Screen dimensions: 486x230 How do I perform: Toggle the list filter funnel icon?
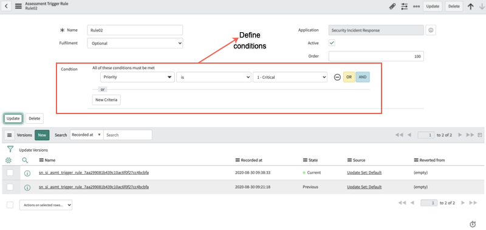(10, 149)
